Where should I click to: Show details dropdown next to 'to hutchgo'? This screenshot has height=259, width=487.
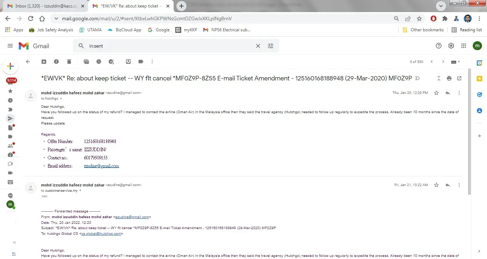tap(61, 99)
